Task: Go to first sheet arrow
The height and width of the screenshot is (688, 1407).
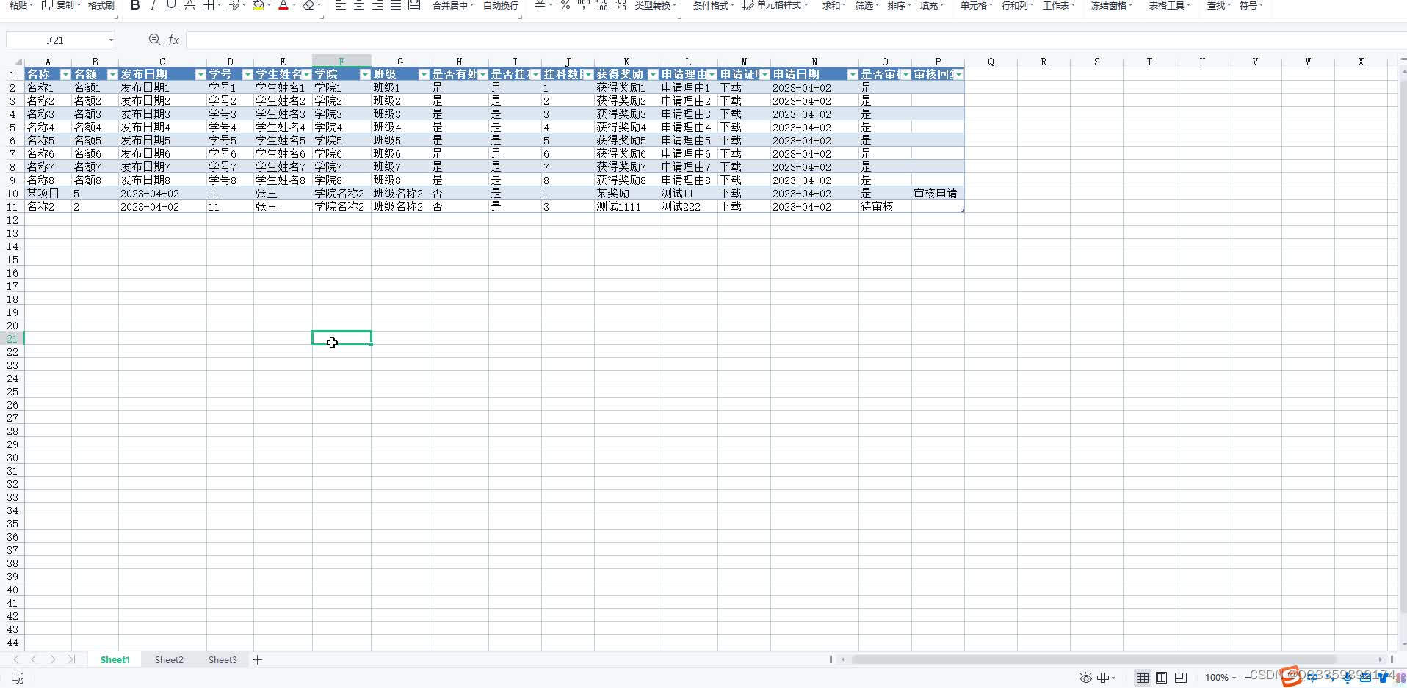Action: tap(15, 659)
